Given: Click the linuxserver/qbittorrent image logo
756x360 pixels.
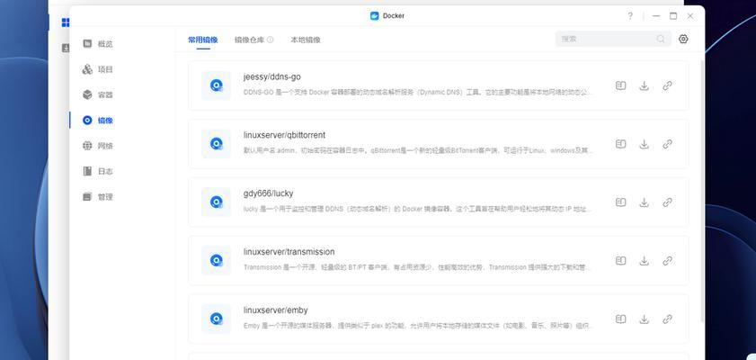Looking at the screenshot, I should click(216, 144).
